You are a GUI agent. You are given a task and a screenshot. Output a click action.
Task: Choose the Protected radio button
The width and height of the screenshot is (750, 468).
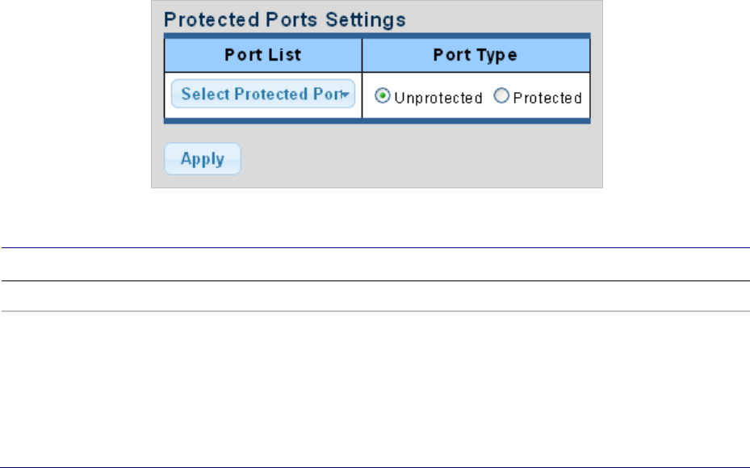tap(501, 98)
